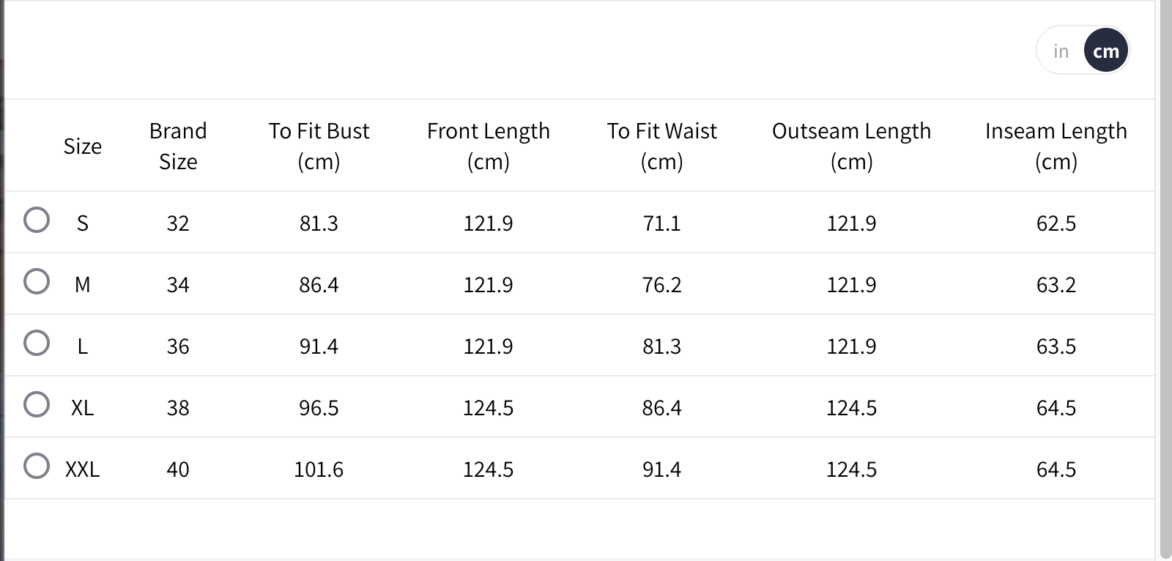This screenshot has height=561, width=1172.
Task: Click waist value 81.3 in L row
Action: [x=661, y=346]
